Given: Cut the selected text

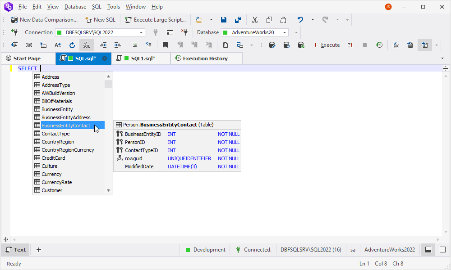Looking at the screenshot, I should (x=255, y=20).
